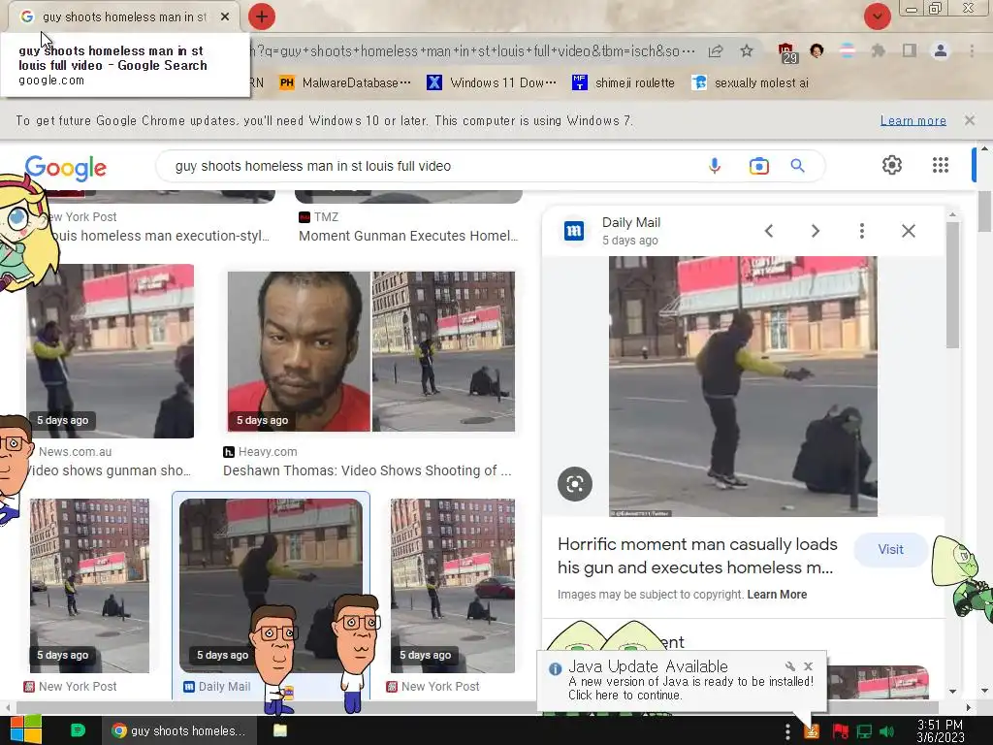Activate Google Lens on the preview image
Screen dimensions: 993x745
(x=575, y=484)
